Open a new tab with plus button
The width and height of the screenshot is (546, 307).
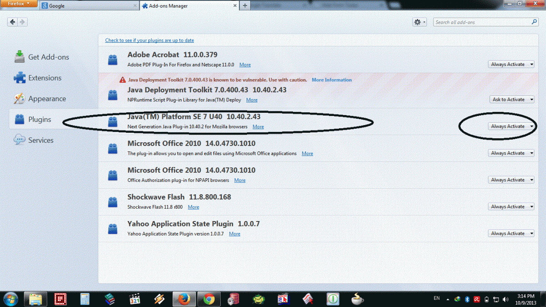(x=245, y=5)
